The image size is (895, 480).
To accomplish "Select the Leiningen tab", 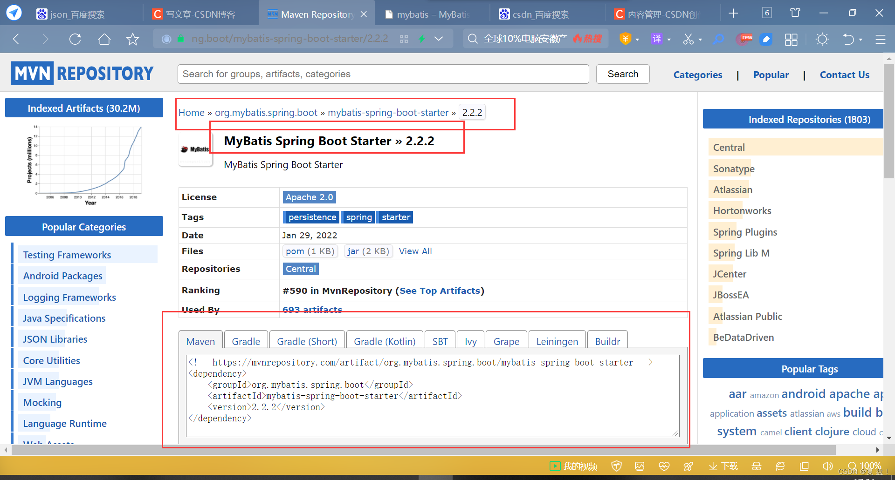I will (x=557, y=341).
